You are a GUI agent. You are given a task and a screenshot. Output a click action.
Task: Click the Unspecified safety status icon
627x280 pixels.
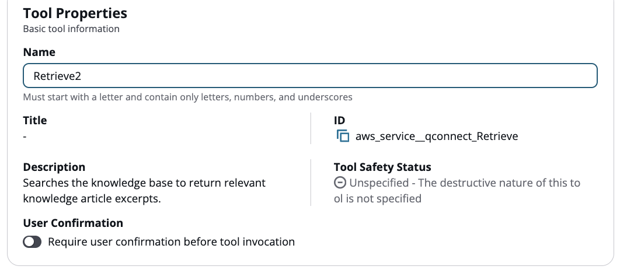pos(340,183)
